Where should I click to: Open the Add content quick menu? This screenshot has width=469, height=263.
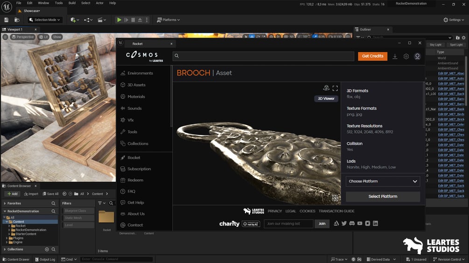click(x=75, y=20)
